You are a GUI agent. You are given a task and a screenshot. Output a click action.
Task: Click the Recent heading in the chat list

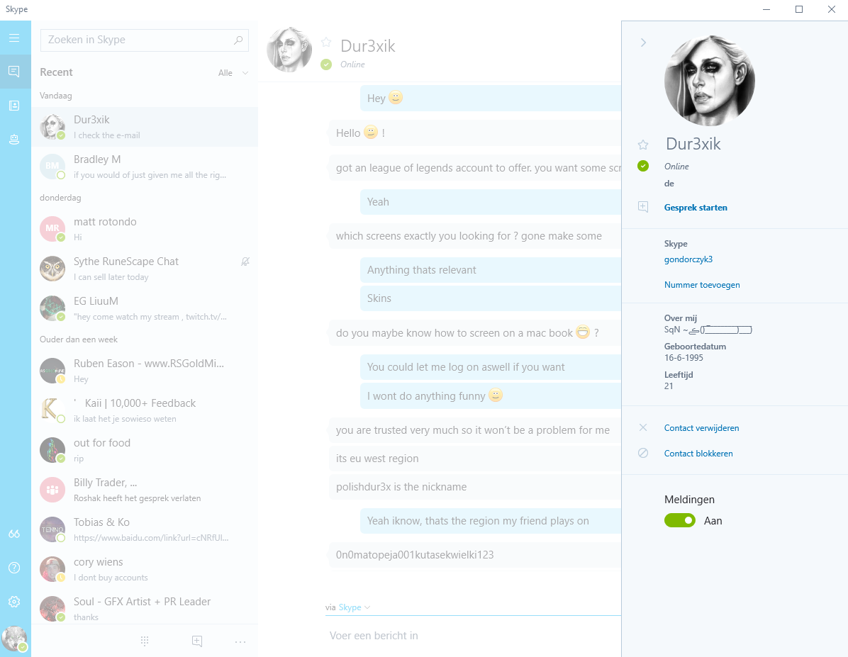(56, 72)
